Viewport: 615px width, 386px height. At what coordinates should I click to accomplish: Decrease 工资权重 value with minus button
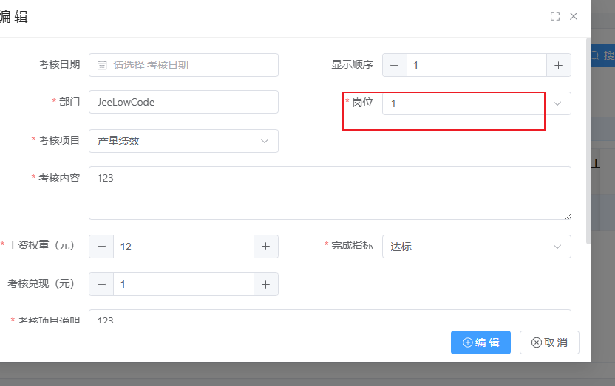click(101, 247)
